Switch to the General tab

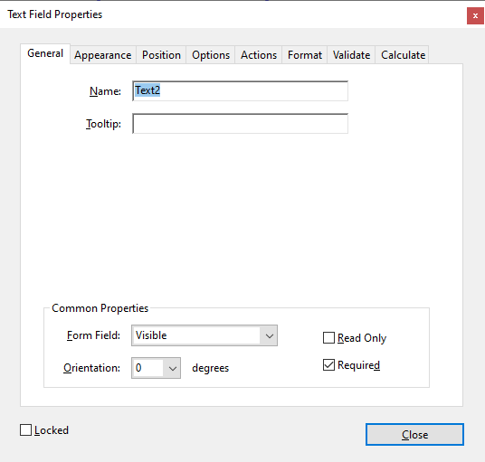pos(45,53)
